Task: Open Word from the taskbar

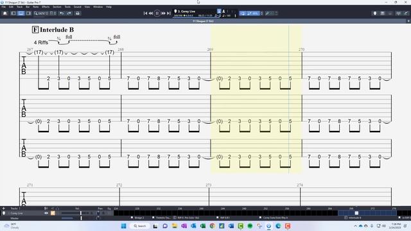Action: pyautogui.click(x=231, y=226)
